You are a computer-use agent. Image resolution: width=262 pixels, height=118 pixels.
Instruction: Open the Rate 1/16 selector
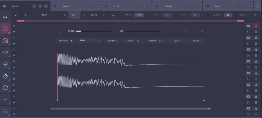(x=139, y=15)
